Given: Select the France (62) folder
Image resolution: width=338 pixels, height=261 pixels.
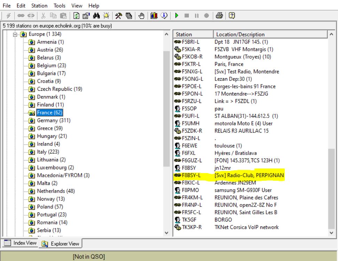Looking at the screenshot, I should [49, 113].
